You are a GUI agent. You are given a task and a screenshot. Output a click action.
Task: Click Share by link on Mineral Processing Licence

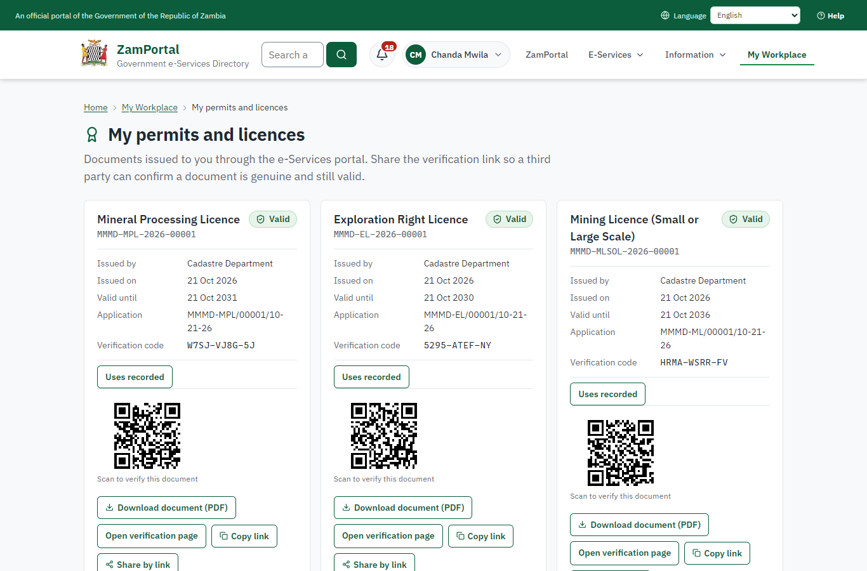click(138, 563)
